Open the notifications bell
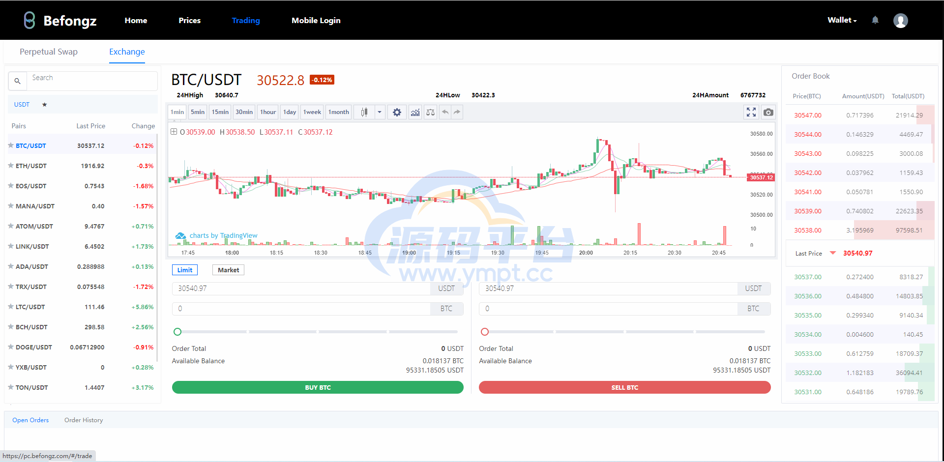This screenshot has width=944, height=462. [x=875, y=20]
